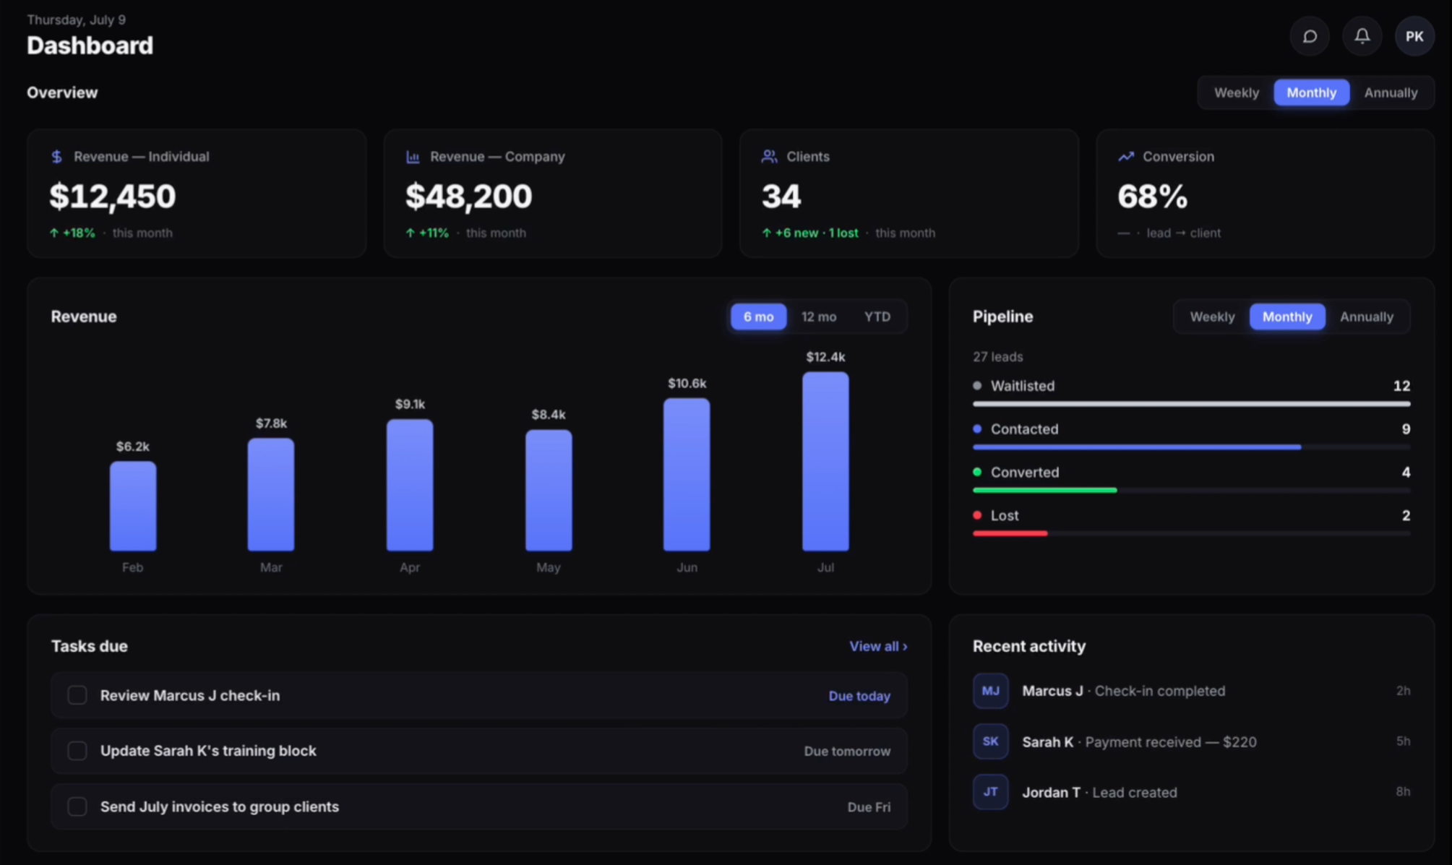Click the Waitlisted count 12

point(1401,386)
